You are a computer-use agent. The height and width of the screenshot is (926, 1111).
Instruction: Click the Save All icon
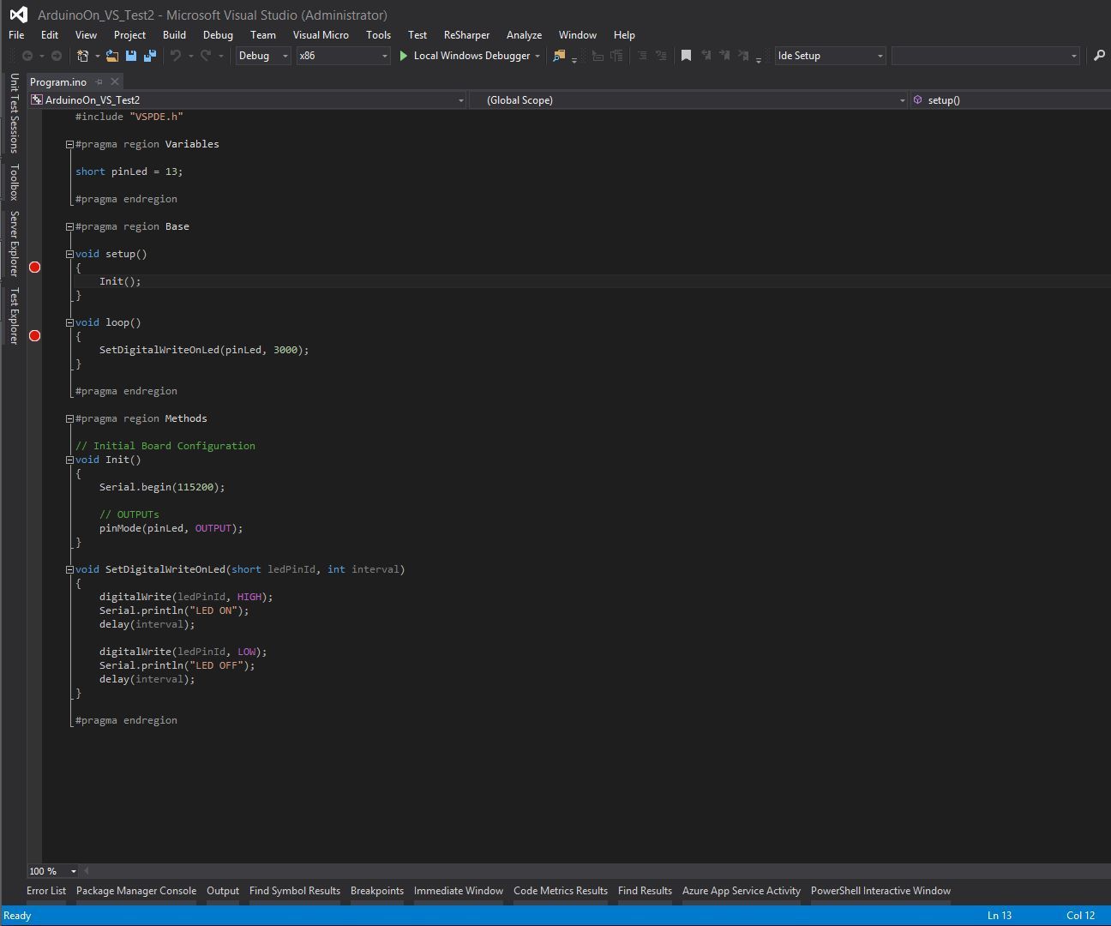pyautogui.click(x=150, y=56)
